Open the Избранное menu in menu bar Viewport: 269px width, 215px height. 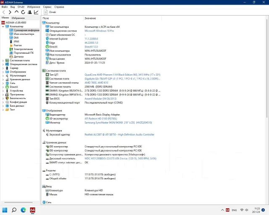[x=34, y=7]
